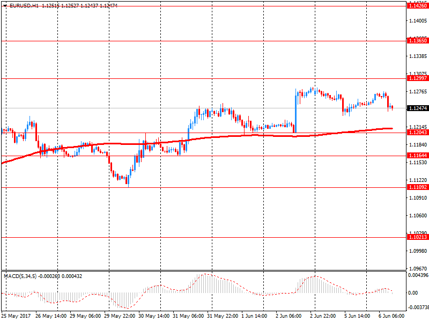The height and width of the screenshot is (322, 429).
Task: Click the 6 Jun 06:00 time label
Action: (x=391, y=316)
